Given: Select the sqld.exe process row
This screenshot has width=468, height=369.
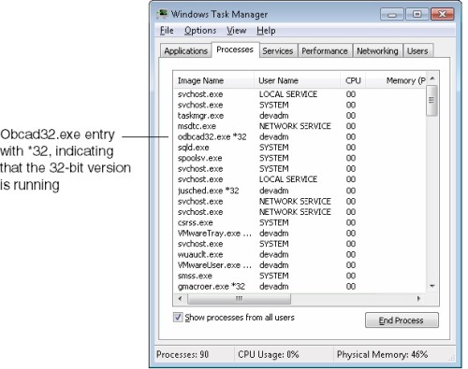Looking at the screenshot, I should [300, 148].
